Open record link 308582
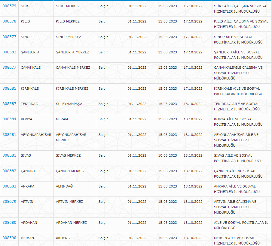This screenshot has height=246, width=272. 9,52
